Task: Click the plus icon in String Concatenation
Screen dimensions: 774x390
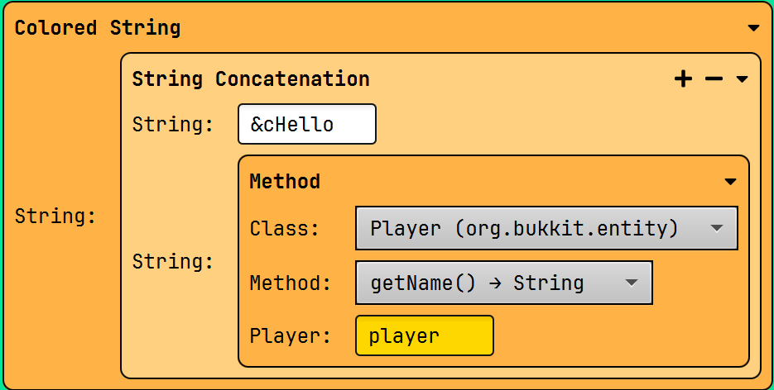Action: (x=683, y=79)
